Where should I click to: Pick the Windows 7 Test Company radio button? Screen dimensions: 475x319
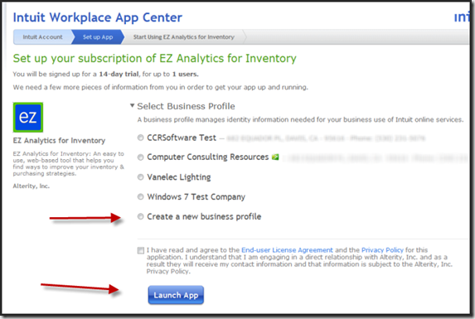[140, 196]
